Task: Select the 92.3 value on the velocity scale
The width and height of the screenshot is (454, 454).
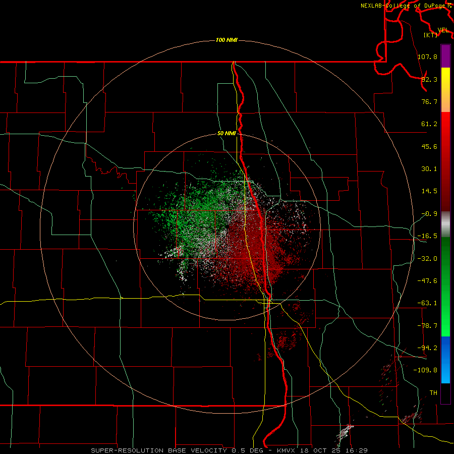Action: click(x=429, y=79)
